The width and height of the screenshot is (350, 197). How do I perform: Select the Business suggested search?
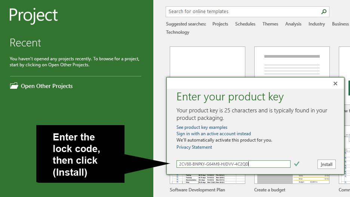click(340, 24)
